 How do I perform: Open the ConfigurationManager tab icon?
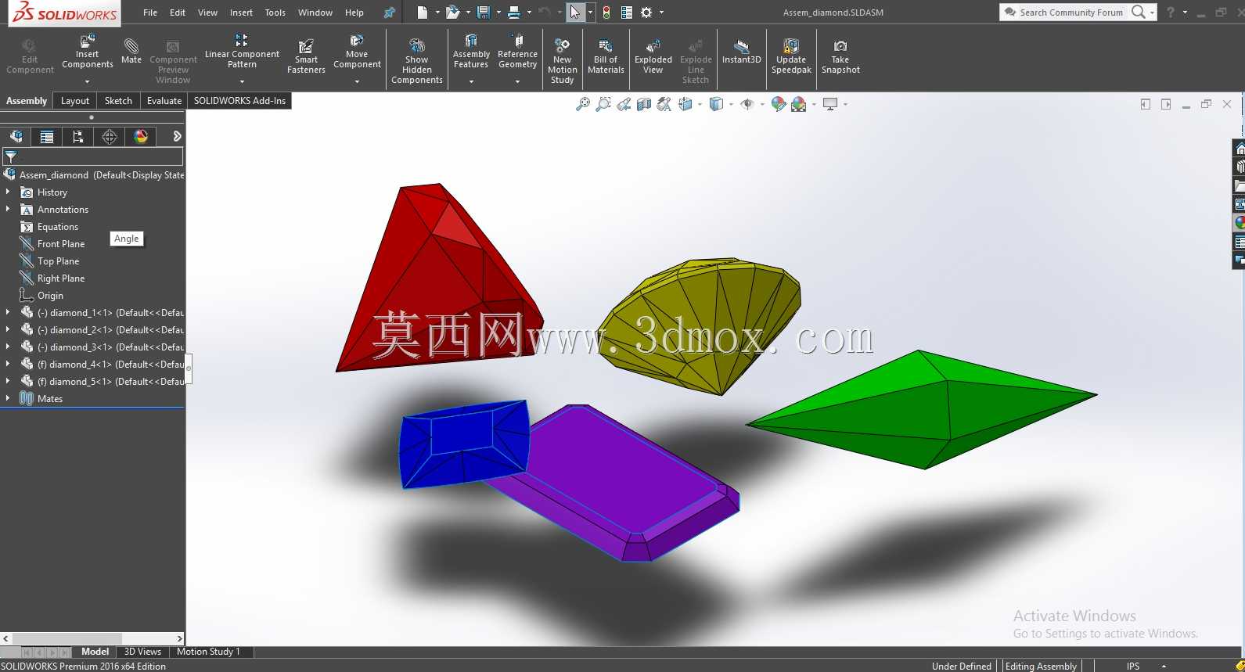click(78, 137)
